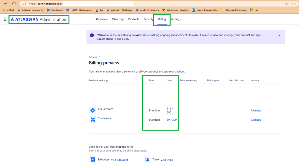Open the ITALIA - Italian cust... bookmark
This screenshot has width=299, height=167.
pos(79,10)
